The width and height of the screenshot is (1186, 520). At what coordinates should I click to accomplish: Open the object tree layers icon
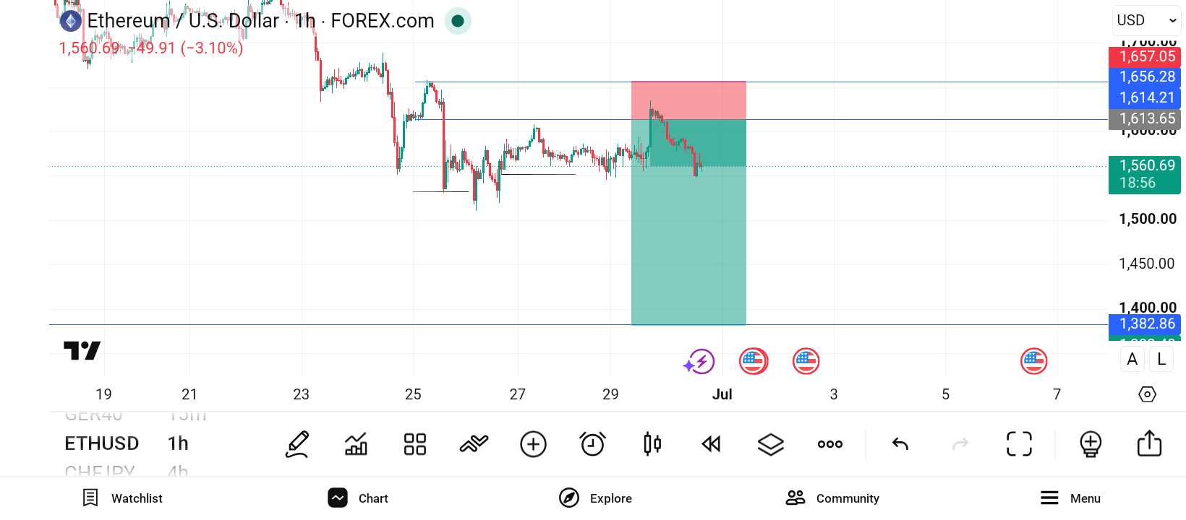click(771, 444)
